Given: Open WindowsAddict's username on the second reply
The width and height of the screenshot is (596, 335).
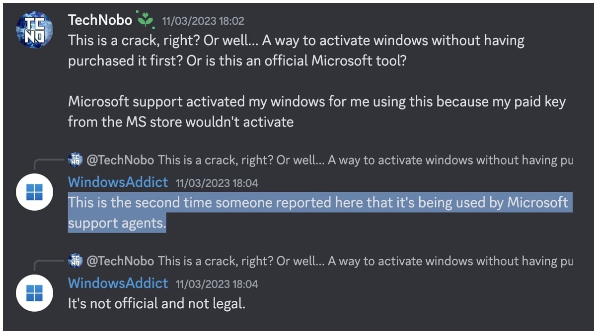Looking at the screenshot, I should pos(118,283).
